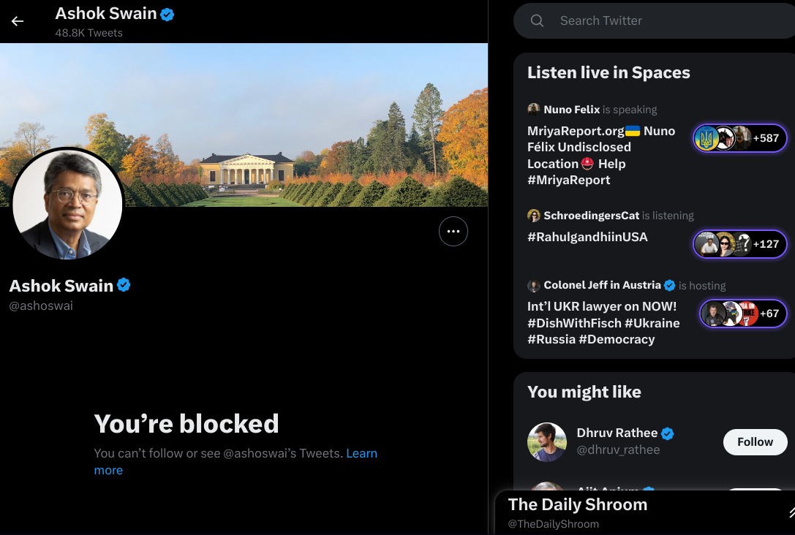Follow Dhruv Rathee
The image size is (795, 535).
click(755, 441)
